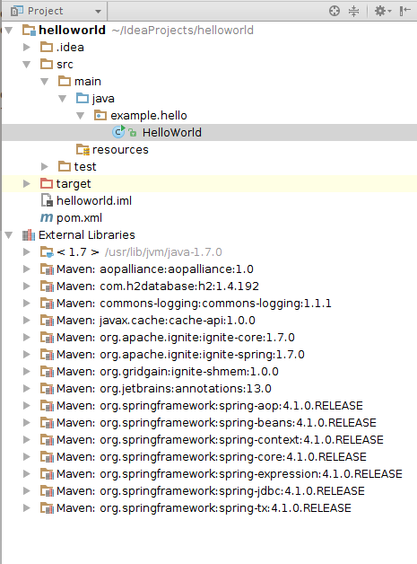The image size is (417, 564).
Task: Click the helloworld.iml file icon
Action: click(47, 200)
